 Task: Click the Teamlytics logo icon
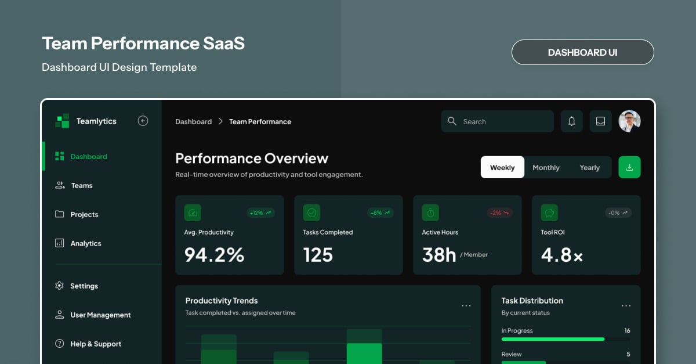pos(62,121)
